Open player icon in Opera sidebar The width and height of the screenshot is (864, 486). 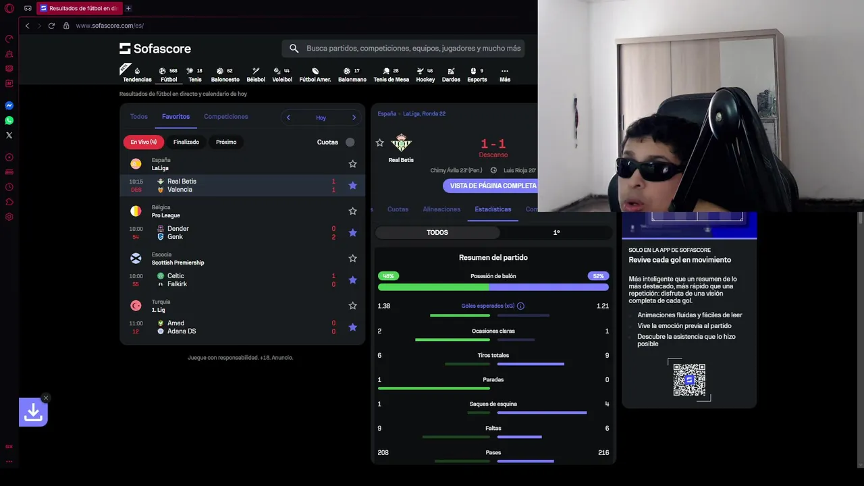point(9,157)
